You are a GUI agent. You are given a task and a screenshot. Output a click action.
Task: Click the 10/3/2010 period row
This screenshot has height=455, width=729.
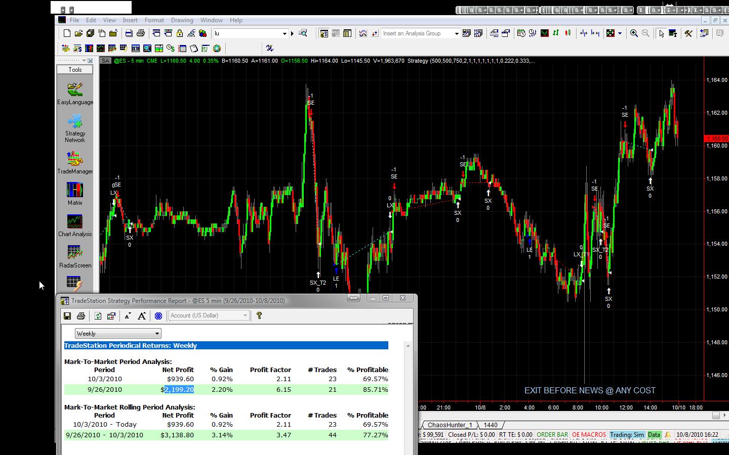[x=226, y=379]
